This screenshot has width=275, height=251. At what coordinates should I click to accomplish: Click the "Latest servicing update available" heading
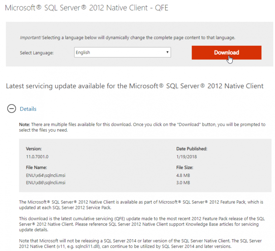pyautogui.click(x=135, y=86)
